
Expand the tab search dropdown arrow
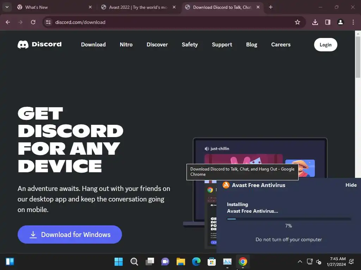click(x=7, y=7)
